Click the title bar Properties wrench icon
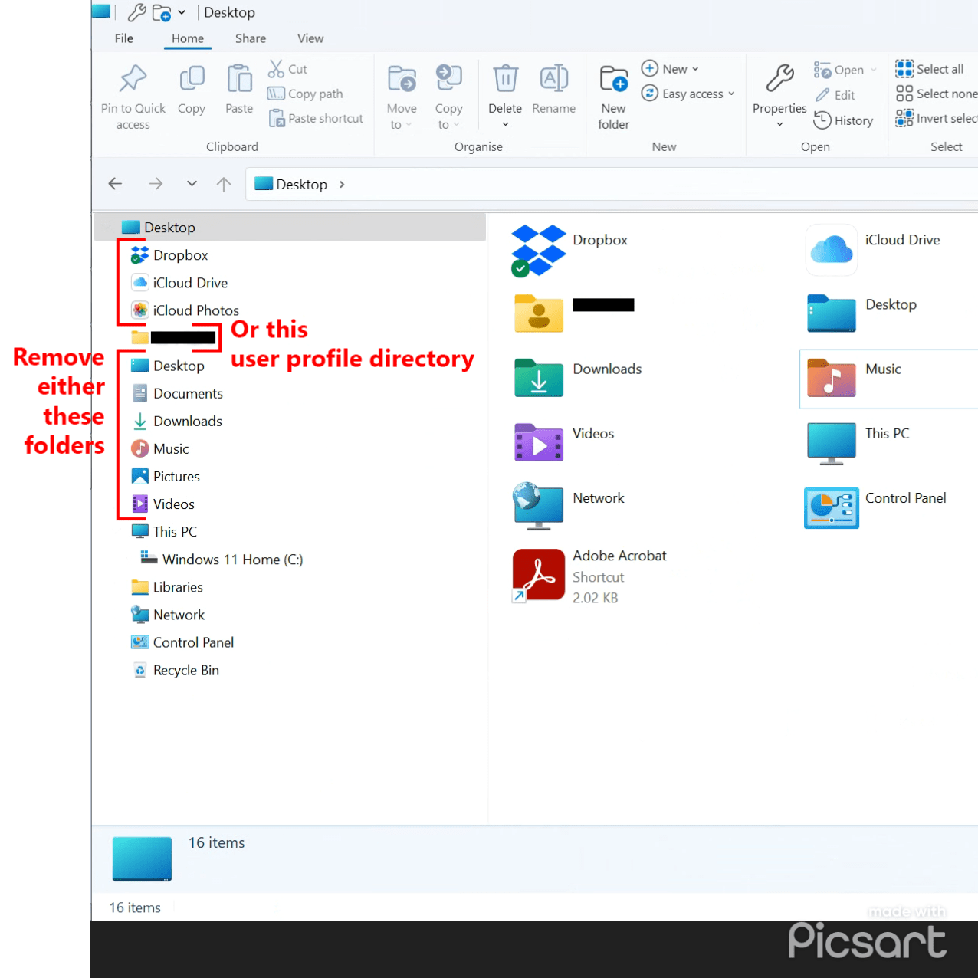 (x=136, y=12)
